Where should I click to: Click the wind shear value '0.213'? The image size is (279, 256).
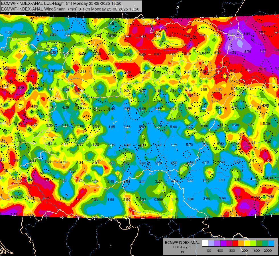pyautogui.click(x=82, y=72)
